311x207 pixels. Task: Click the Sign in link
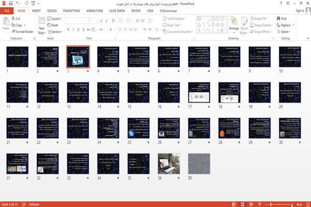[x=300, y=11]
